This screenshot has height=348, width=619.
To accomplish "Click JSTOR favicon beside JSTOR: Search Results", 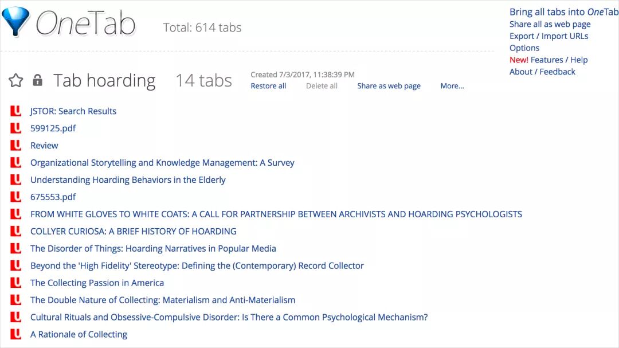I will tap(16, 111).
